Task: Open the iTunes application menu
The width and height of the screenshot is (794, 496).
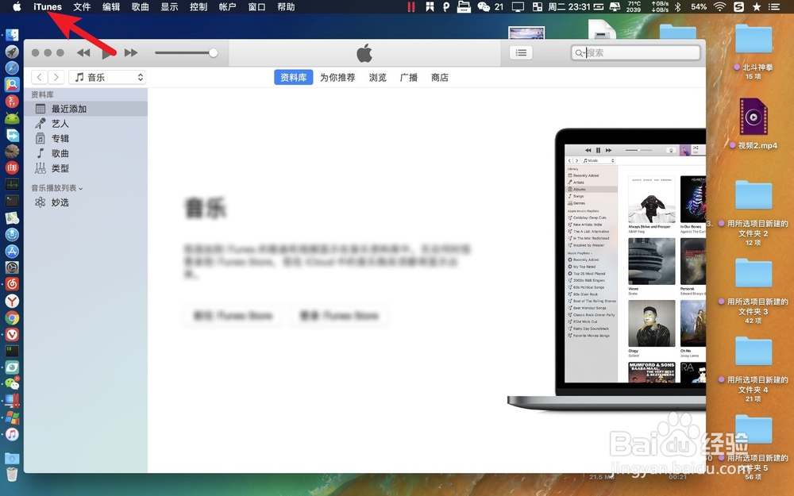Action: [x=48, y=6]
